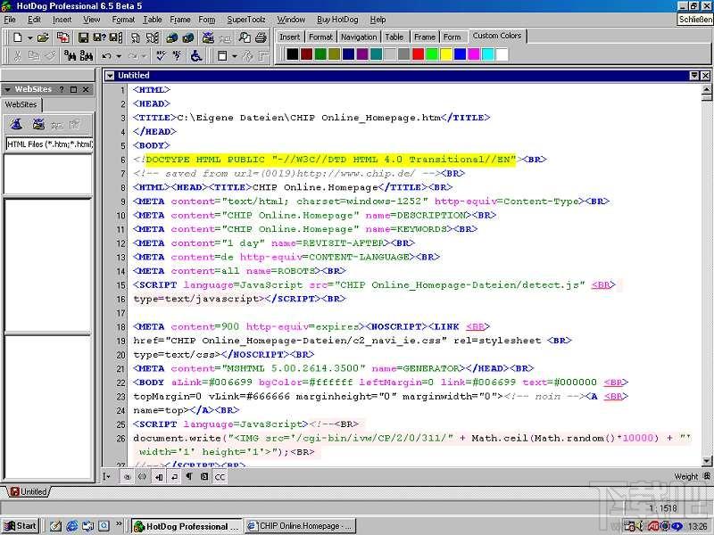The width and height of the screenshot is (714, 535).
Task: Toggle the word wrap button in bottom toolbar
Action: (x=174, y=477)
